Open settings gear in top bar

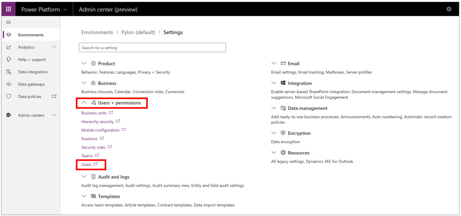click(449, 9)
